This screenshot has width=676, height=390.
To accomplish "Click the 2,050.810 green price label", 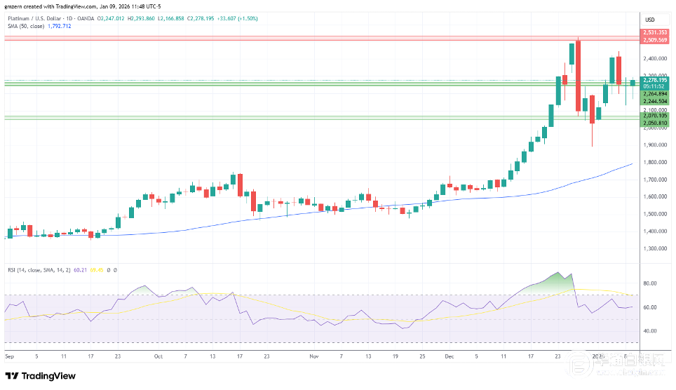I will pos(654,123).
